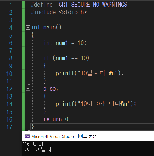Click the console output '10이 아닙니다'
The height and width of the screenshot is (156, 154).
[40, 149]
